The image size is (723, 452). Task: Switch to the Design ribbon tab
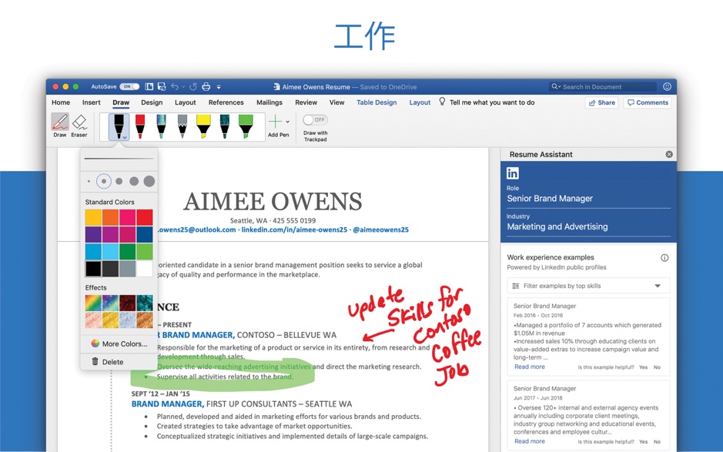(x=152, y=102)
